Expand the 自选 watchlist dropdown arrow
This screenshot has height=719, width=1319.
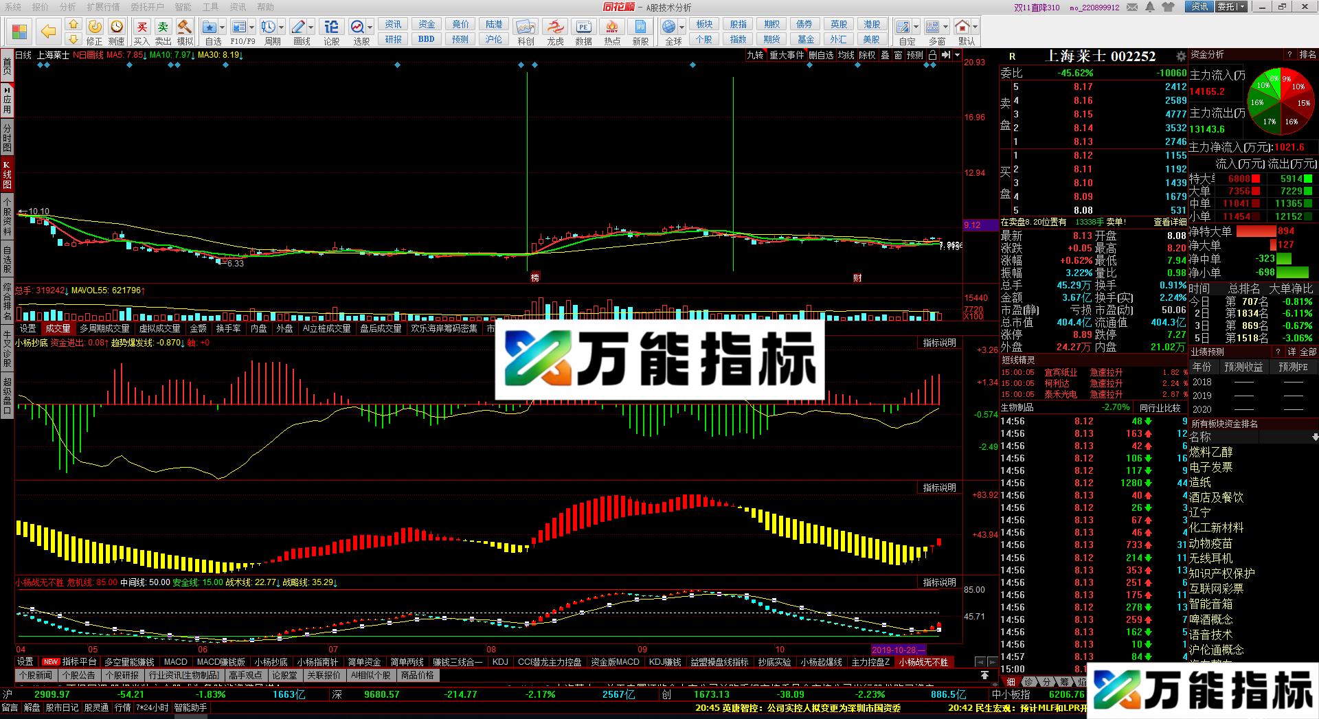coord(223,27)
